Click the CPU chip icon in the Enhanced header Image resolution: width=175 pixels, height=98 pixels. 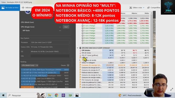point(80,48)
